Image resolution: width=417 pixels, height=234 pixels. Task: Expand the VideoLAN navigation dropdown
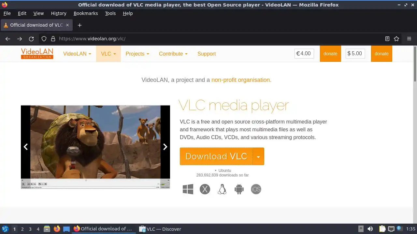77,54
